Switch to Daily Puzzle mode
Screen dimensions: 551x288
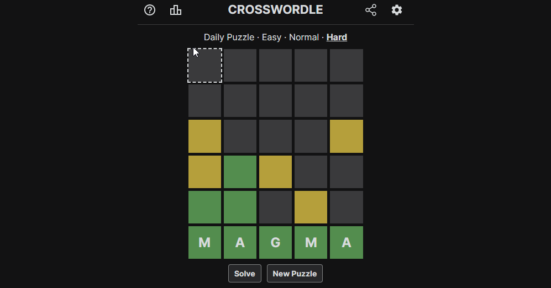(229, 38)
